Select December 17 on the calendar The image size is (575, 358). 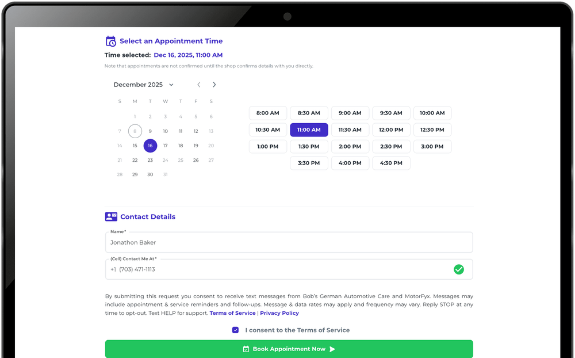click(166, 146)
